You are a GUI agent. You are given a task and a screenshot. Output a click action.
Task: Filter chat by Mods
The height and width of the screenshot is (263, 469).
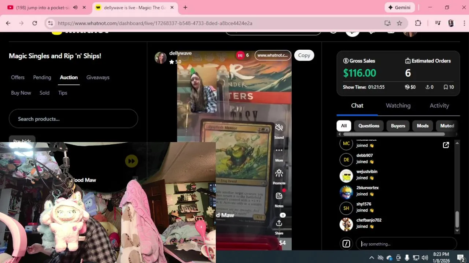point(422,126)
